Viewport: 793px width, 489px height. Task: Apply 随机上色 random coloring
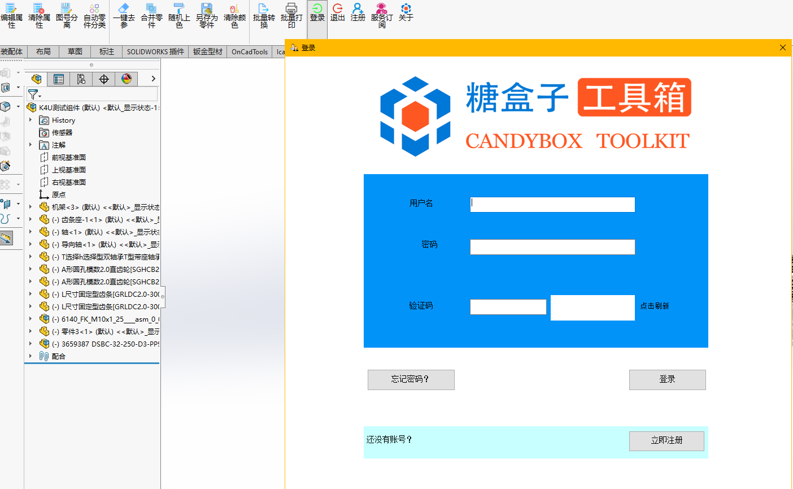[179, 15]
